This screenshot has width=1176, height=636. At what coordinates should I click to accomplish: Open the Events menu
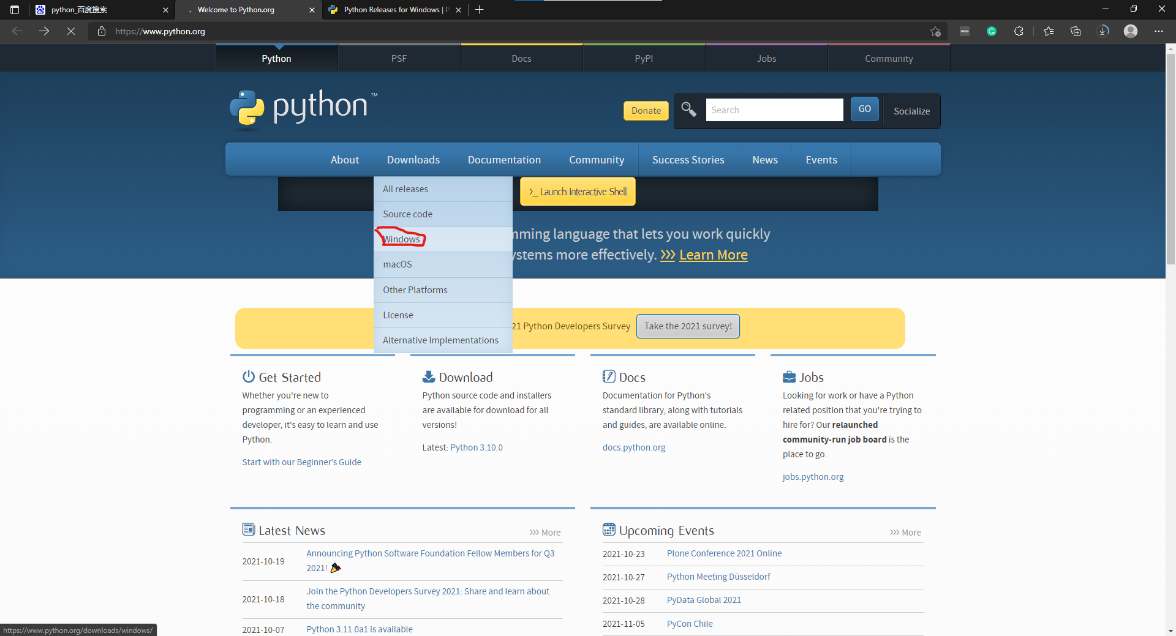click(x=821, y=160)
